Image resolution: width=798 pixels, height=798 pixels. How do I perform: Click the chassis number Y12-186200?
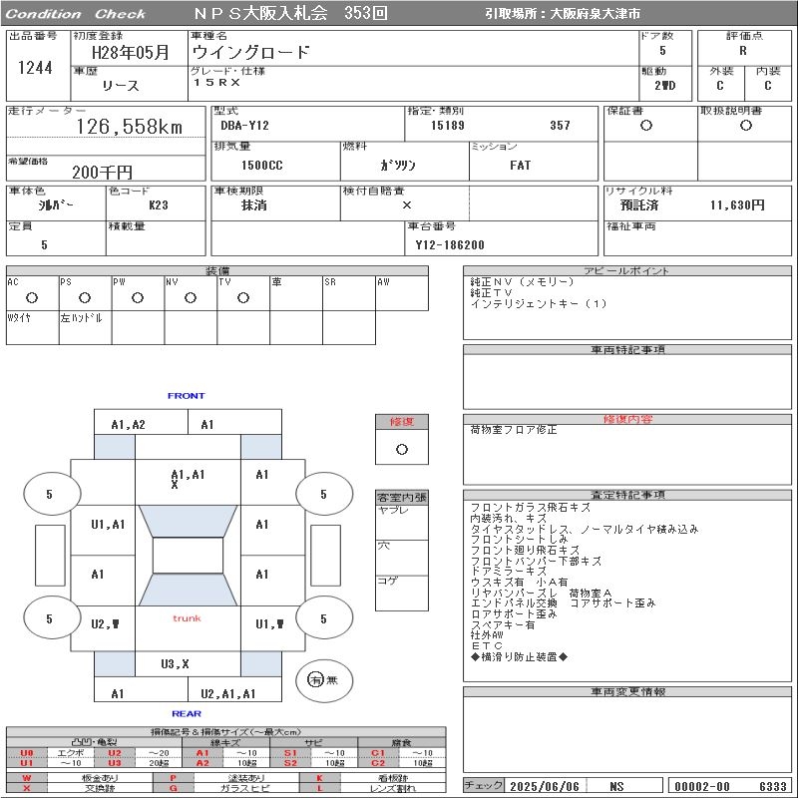point(450,244)
